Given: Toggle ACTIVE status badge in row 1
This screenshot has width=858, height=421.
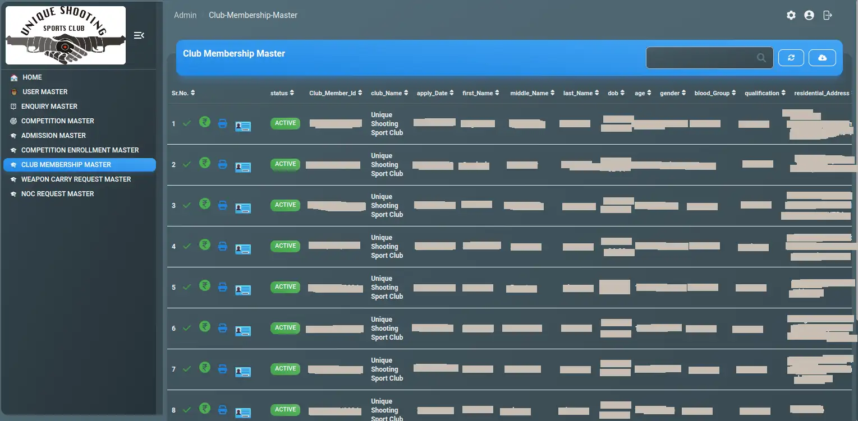Looking at the screenshot, I should (x=285, y=123).
